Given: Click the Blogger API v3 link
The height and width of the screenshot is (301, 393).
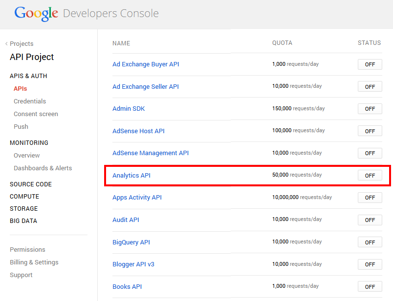Looking at the screenshot, I should 133,264.
